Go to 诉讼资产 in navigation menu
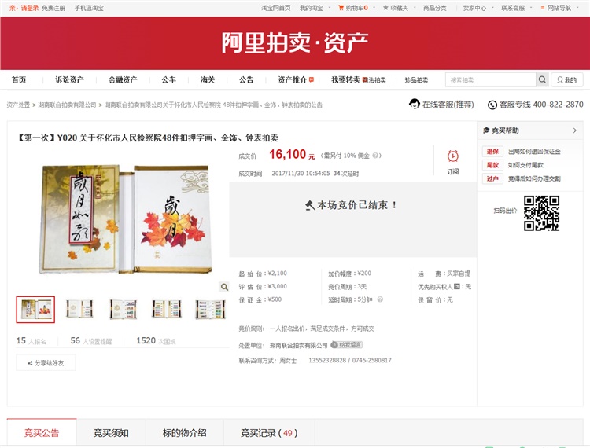590x448 pixels. click(x=69, y=80)
